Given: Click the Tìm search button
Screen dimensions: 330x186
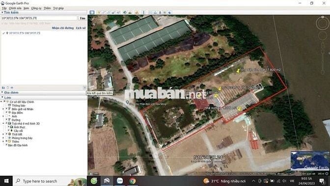Looking at the screenshot, I should (x=82, y=18).
